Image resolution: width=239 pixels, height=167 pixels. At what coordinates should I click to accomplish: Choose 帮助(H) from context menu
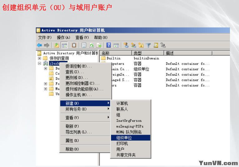pyautogui.click(x=85, y=149)
